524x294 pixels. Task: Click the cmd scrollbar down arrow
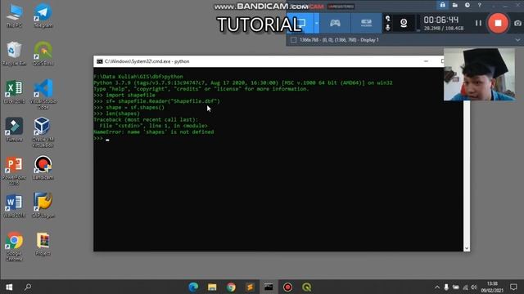(467, 248)
